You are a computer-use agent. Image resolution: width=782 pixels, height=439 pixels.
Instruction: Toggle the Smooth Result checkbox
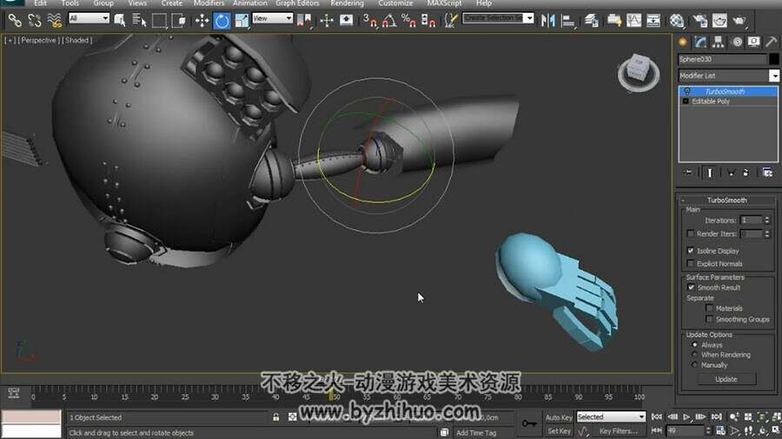tap(691, 287)
